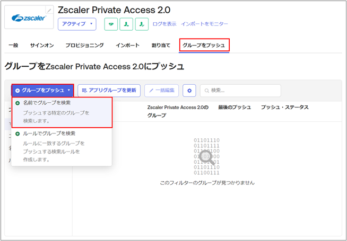347x241 pixels.
Task: Click the 一括編集 button
Action: (161, 91)
